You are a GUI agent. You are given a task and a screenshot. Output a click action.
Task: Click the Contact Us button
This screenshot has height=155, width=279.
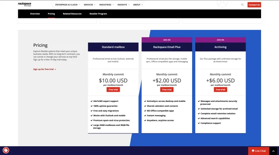coord(254,5)
